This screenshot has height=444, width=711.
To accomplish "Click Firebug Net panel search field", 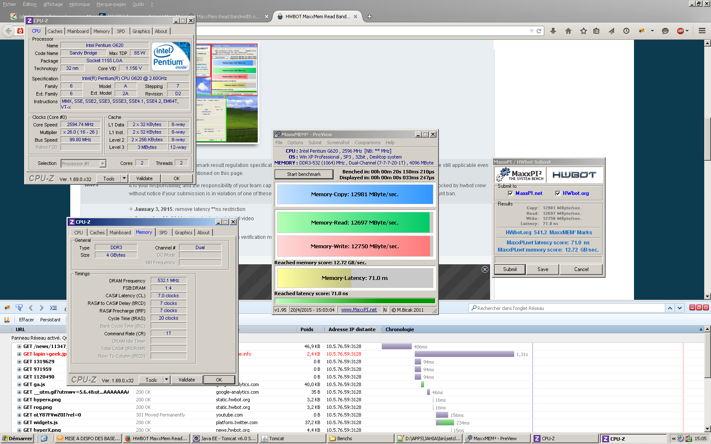I will (x=567, y=308).
